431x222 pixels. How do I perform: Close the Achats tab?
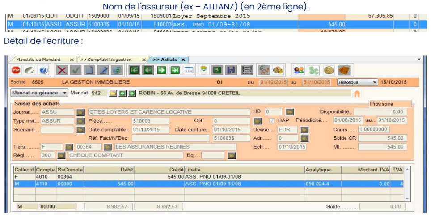coord(183,60)
